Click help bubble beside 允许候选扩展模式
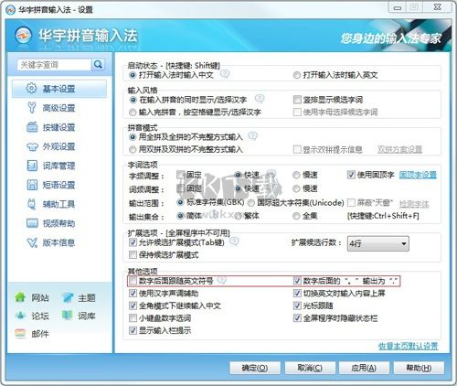The width and height of the screenshot is (457, 386). pos(234,241)
